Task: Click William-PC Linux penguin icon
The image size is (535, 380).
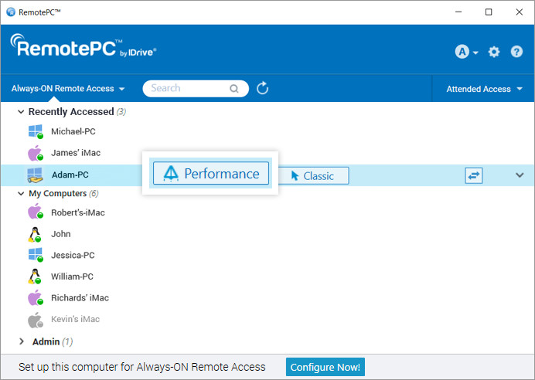Action: [x=35, y=277]
